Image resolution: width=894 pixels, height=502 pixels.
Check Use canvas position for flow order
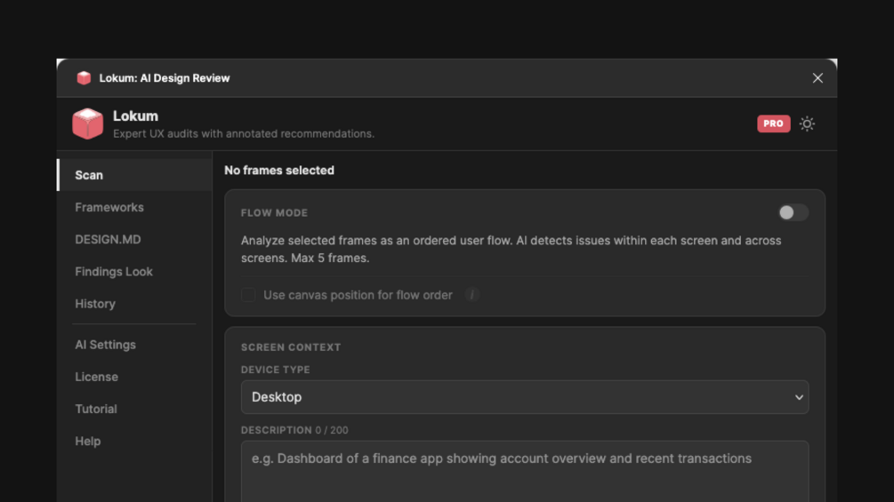tap(249, 295)
